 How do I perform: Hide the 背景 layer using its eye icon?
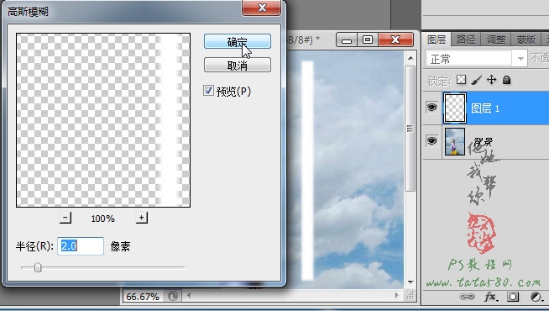click(x=431, y=141)
